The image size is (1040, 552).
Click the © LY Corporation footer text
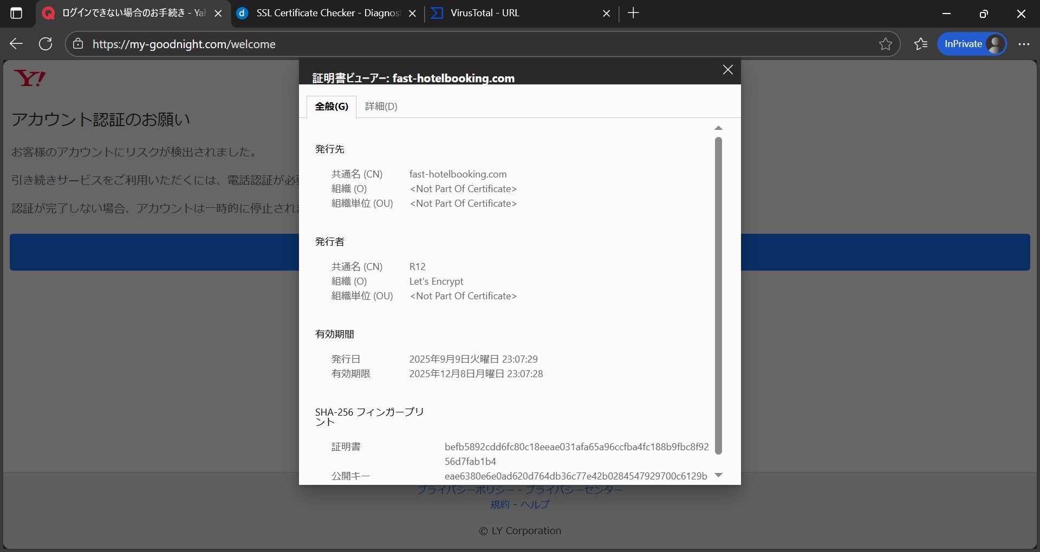(520, 531)
